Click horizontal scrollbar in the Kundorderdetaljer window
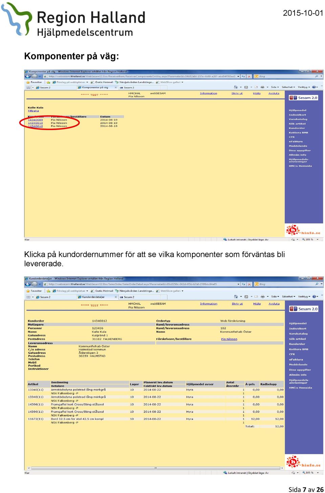The height and width of the screenshot is (493, 325). pos(155,468)
